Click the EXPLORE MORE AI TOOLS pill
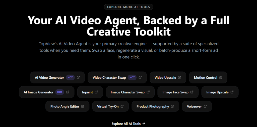 128,7
